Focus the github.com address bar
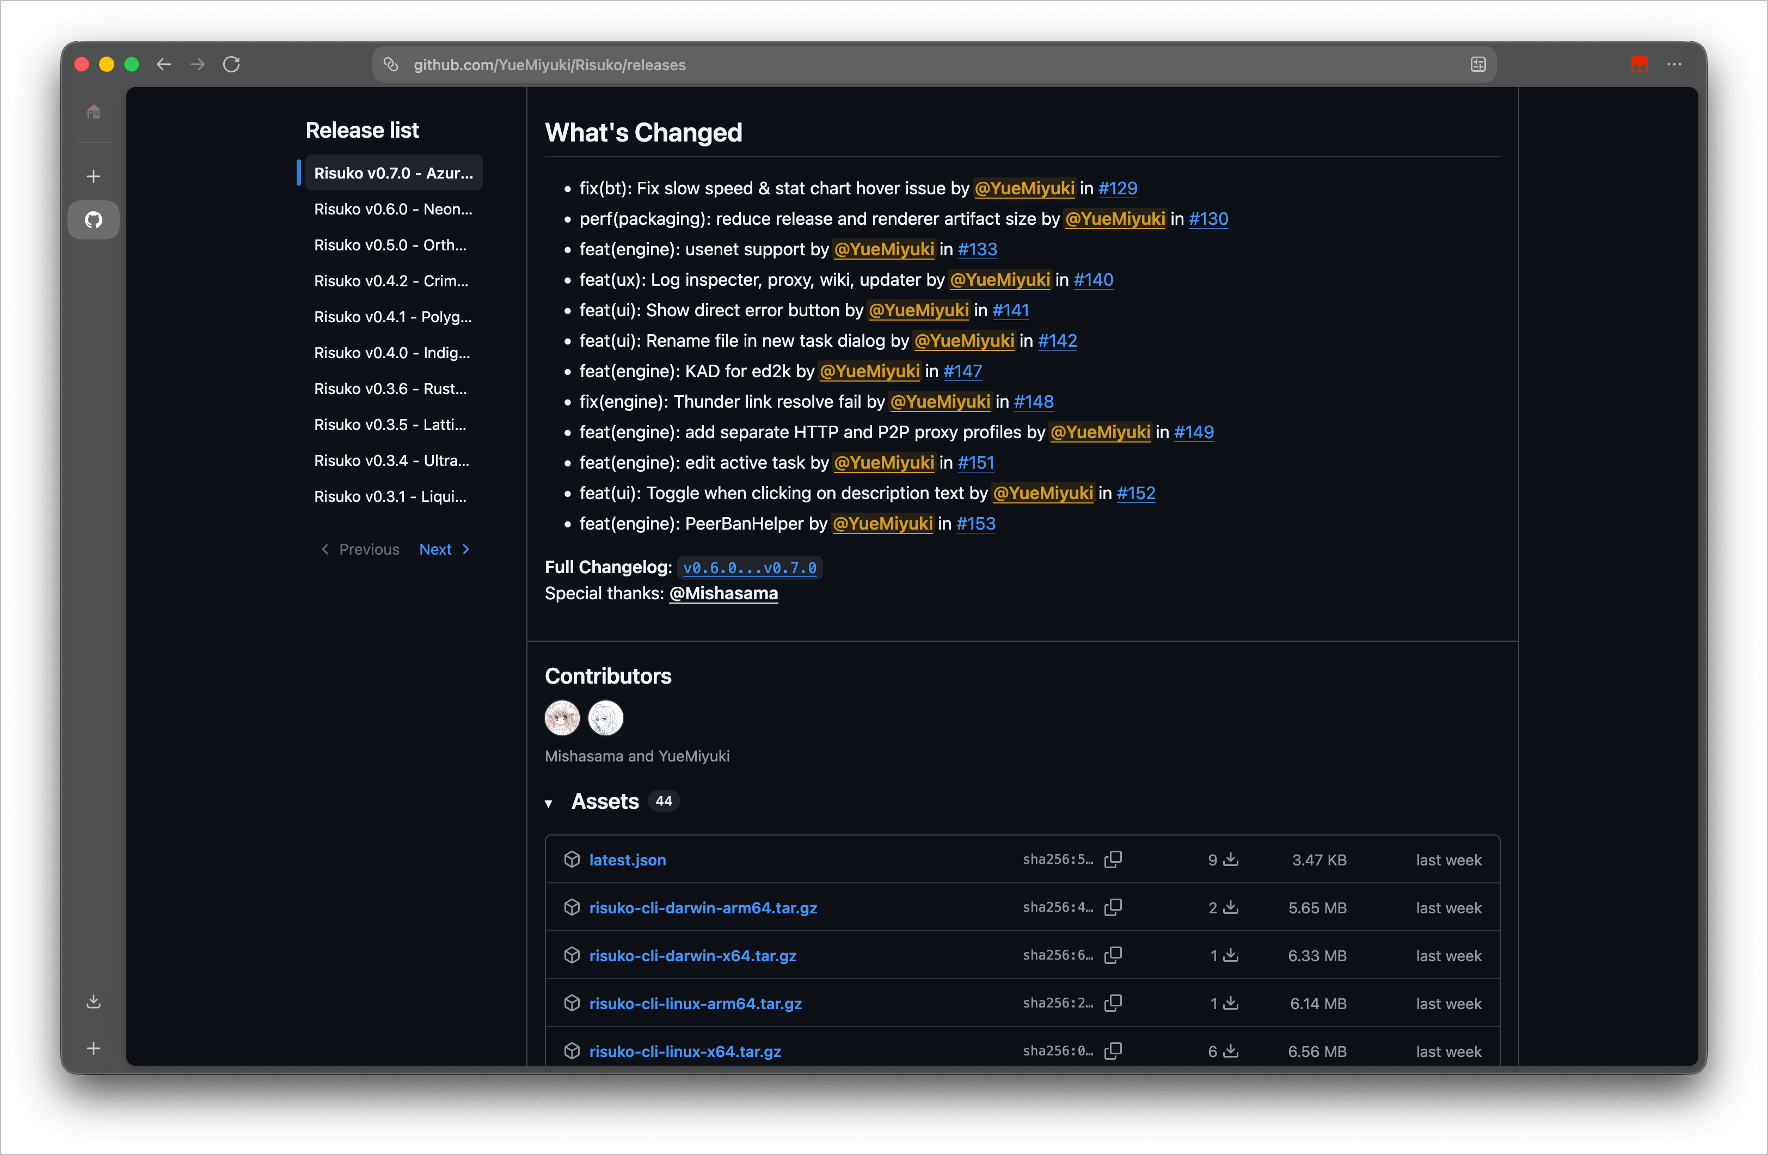The height and width of the screenshot is (1155, 1768). coord(934,65)
